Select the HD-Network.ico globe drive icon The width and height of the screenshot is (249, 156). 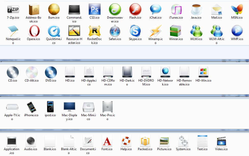(x=165, y=72)
